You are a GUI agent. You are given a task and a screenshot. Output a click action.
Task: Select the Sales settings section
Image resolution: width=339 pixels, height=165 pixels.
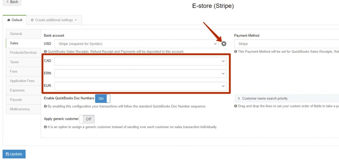pyautogui.click(x=24, y=43)
